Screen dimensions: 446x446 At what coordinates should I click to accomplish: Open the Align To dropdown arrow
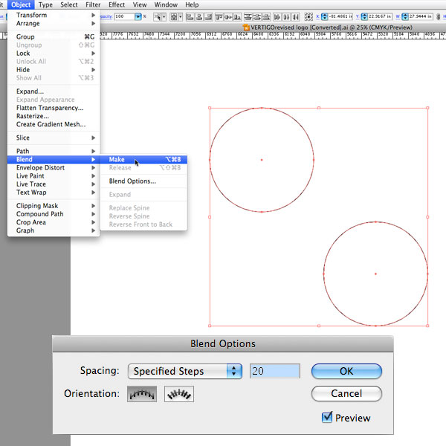pyautogui.click(x=181, y=17)
